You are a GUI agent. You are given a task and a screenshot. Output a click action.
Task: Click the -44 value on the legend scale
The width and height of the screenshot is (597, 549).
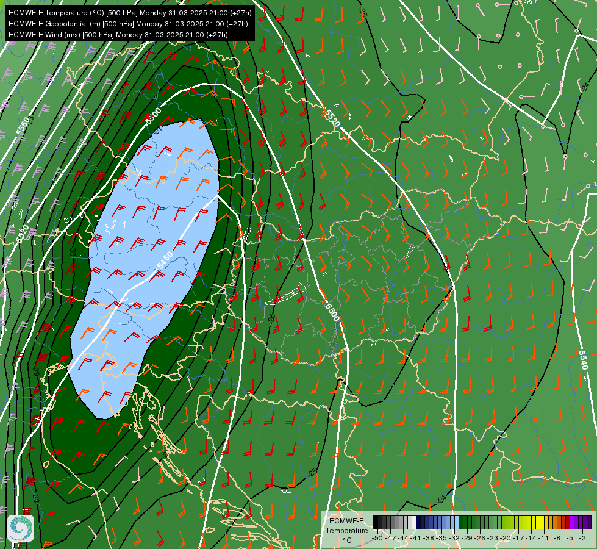[x=403, y=538]
